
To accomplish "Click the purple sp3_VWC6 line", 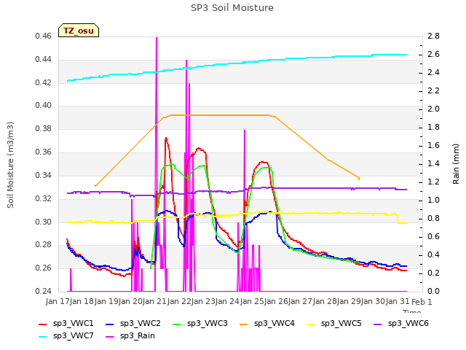I will pos(237,190).
